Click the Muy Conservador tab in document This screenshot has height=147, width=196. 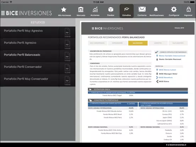click(x=97, y=43)
